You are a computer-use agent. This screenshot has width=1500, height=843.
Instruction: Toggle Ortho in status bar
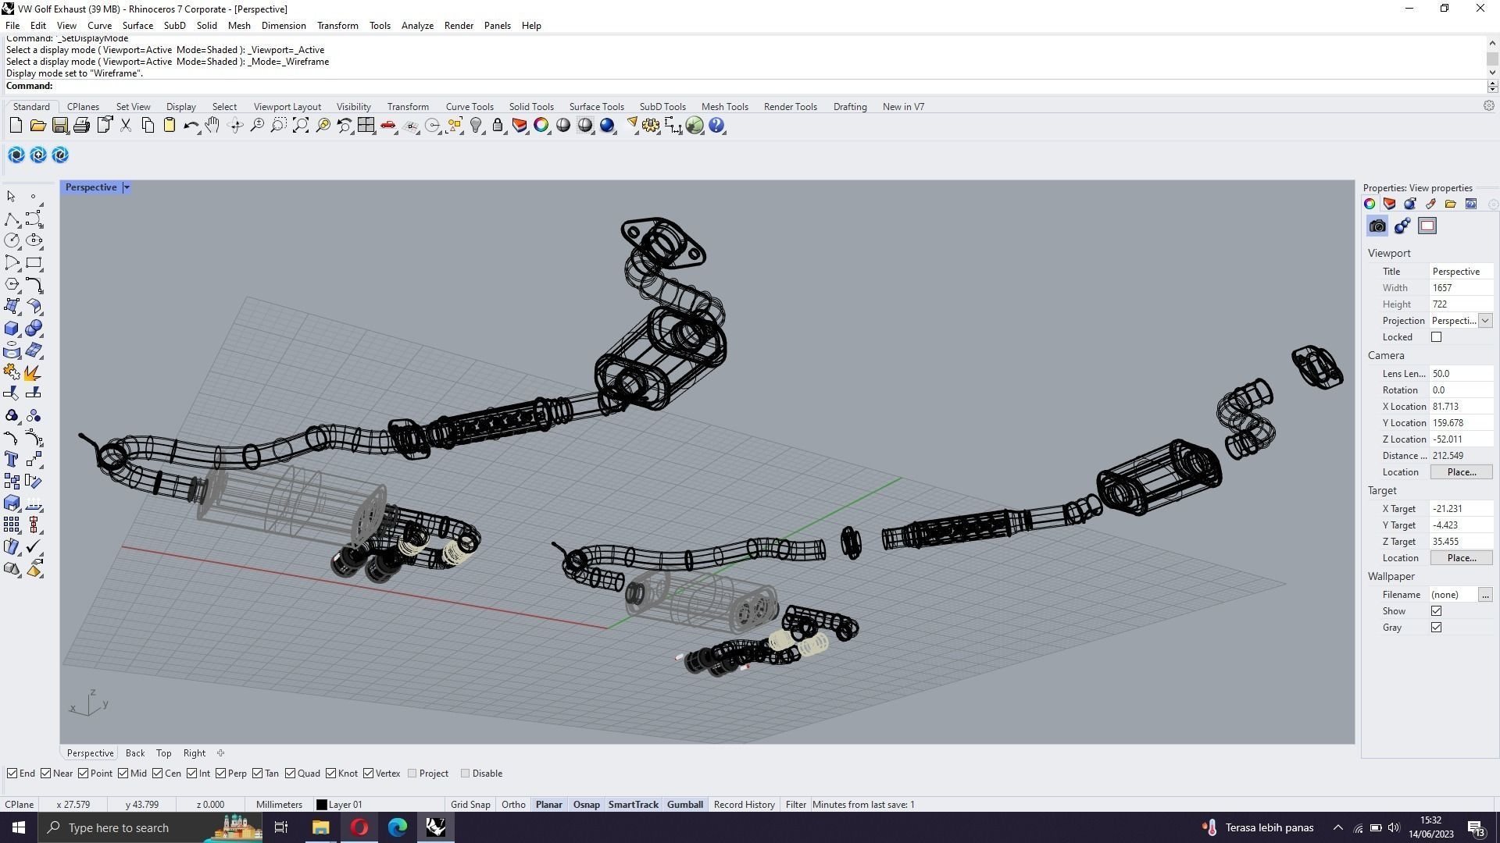513,805
